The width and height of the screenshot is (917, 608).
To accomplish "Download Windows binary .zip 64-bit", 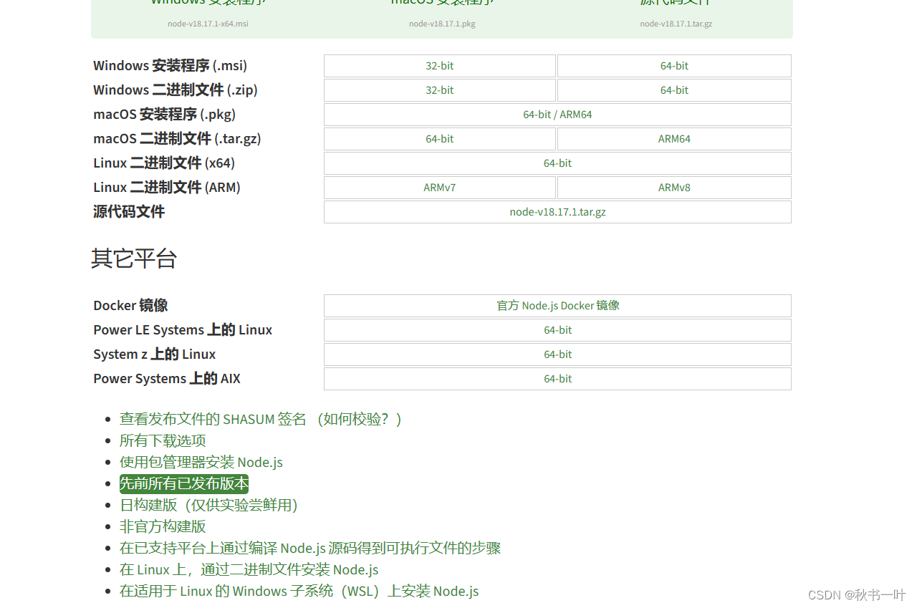I will pos(674,90).
